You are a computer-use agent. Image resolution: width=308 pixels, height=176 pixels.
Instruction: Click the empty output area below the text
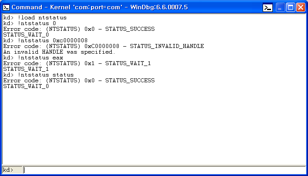pos(154,128)
